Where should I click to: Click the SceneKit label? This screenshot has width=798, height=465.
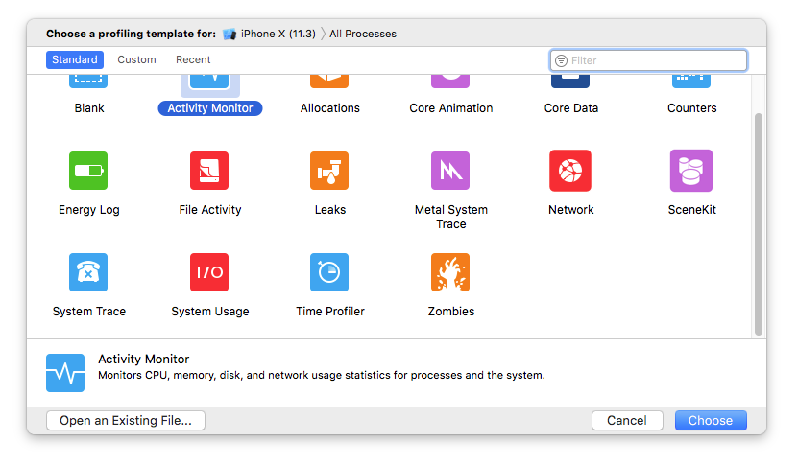pyautogui.click(x=692, y=209)
